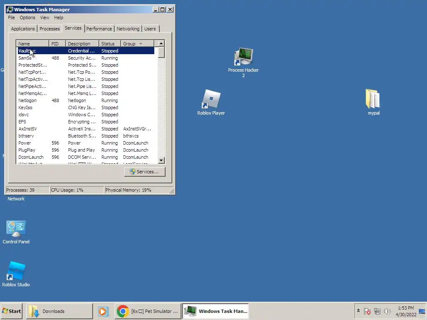Sort services by PID column header
The image size is (427, 320).
pyautogui.click(x=57, y=43)
